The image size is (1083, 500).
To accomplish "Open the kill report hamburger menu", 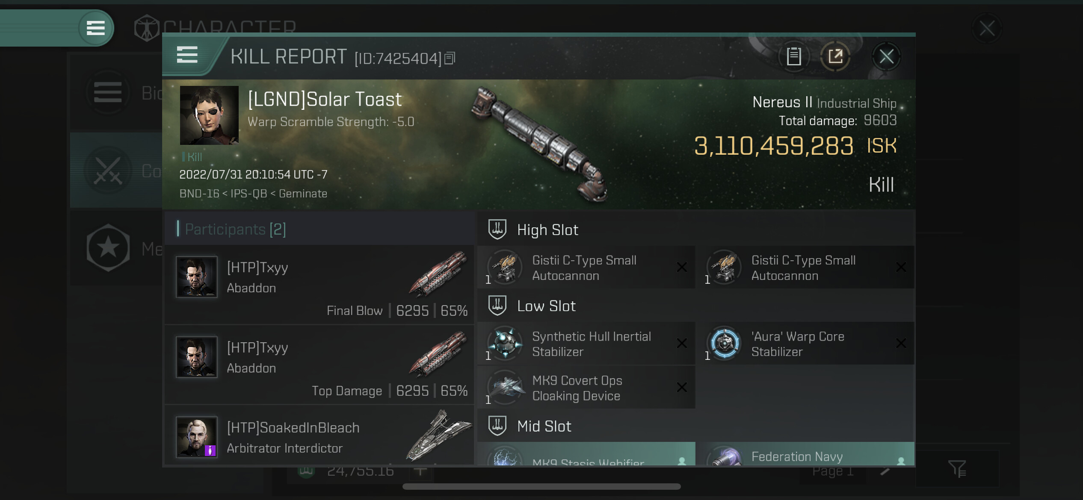I will 187,56.
